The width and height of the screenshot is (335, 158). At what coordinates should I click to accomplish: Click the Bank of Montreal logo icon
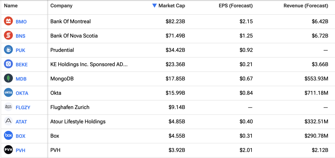coord(8,21)
